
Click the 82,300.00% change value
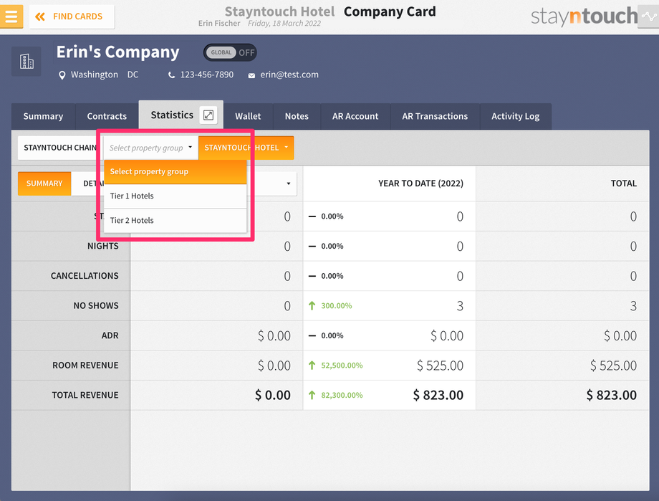[x=342, y=396]
